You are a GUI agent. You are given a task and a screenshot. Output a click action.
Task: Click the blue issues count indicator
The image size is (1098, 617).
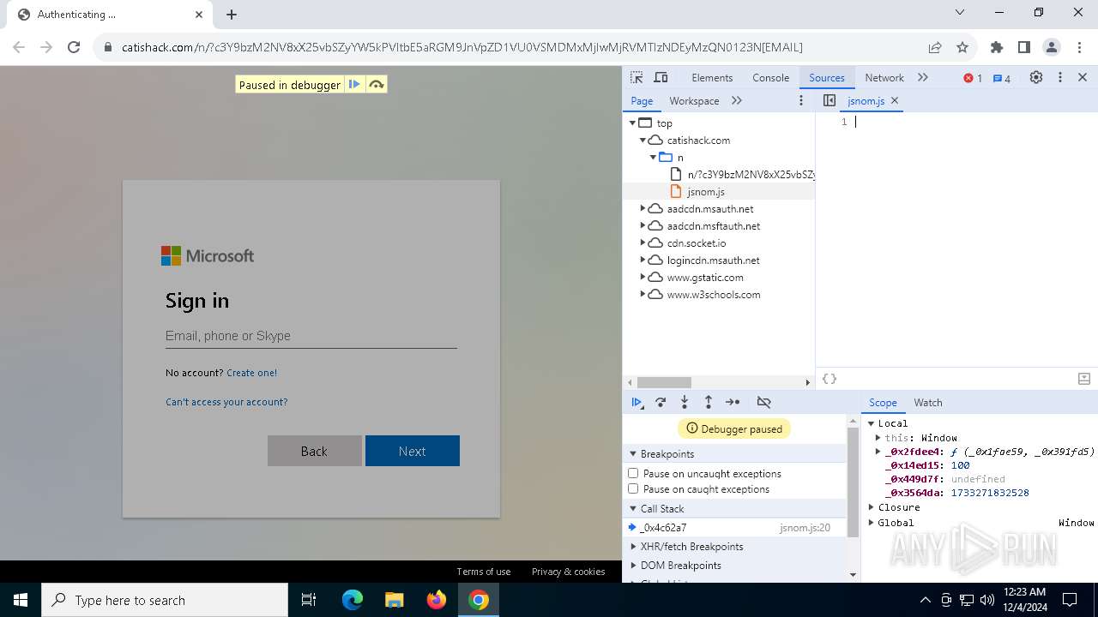point(1002,78)
